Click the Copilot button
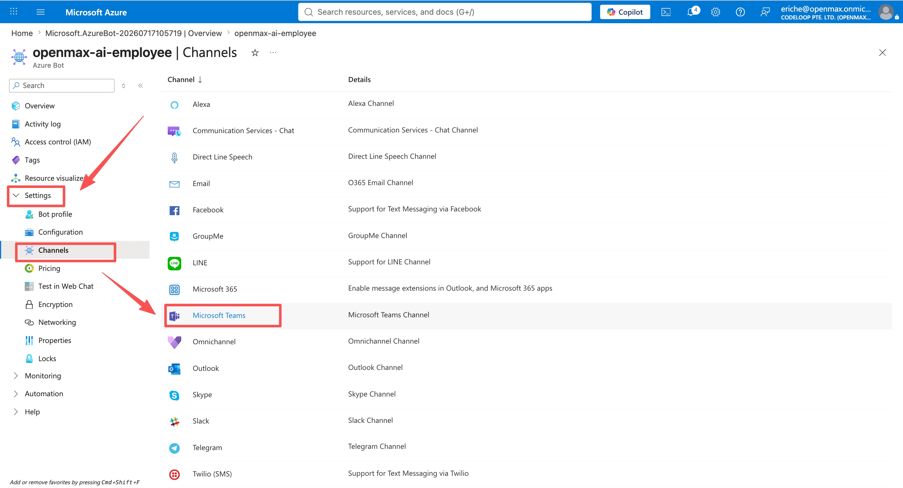This screenshot has width=903, height=488. 625,12
